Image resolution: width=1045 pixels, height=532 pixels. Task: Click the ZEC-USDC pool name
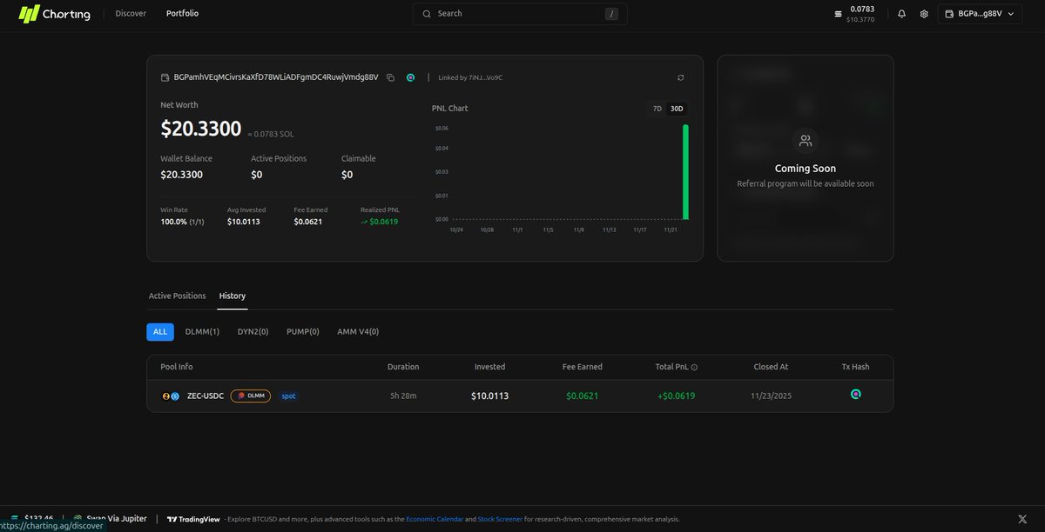[x=206, y=396]
